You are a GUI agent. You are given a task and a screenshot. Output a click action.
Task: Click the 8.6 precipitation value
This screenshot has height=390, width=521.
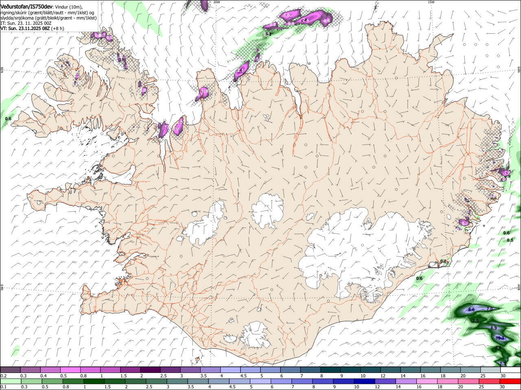[x=471, y=310]
